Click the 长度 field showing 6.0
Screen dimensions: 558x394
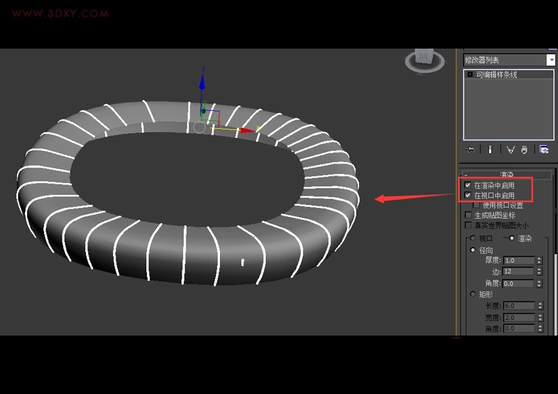coord(519,306)
